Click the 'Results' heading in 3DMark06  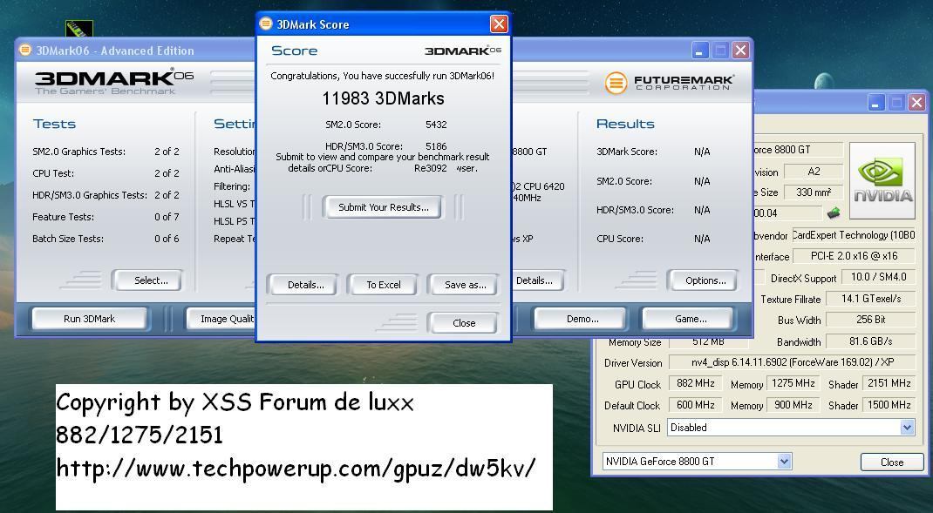click(625, 124)
